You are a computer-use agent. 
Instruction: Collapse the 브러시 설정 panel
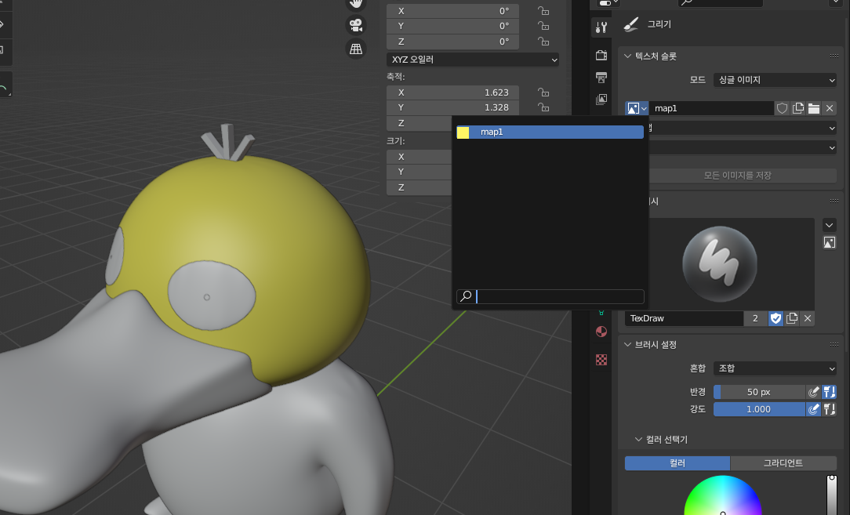coord(628,345)
